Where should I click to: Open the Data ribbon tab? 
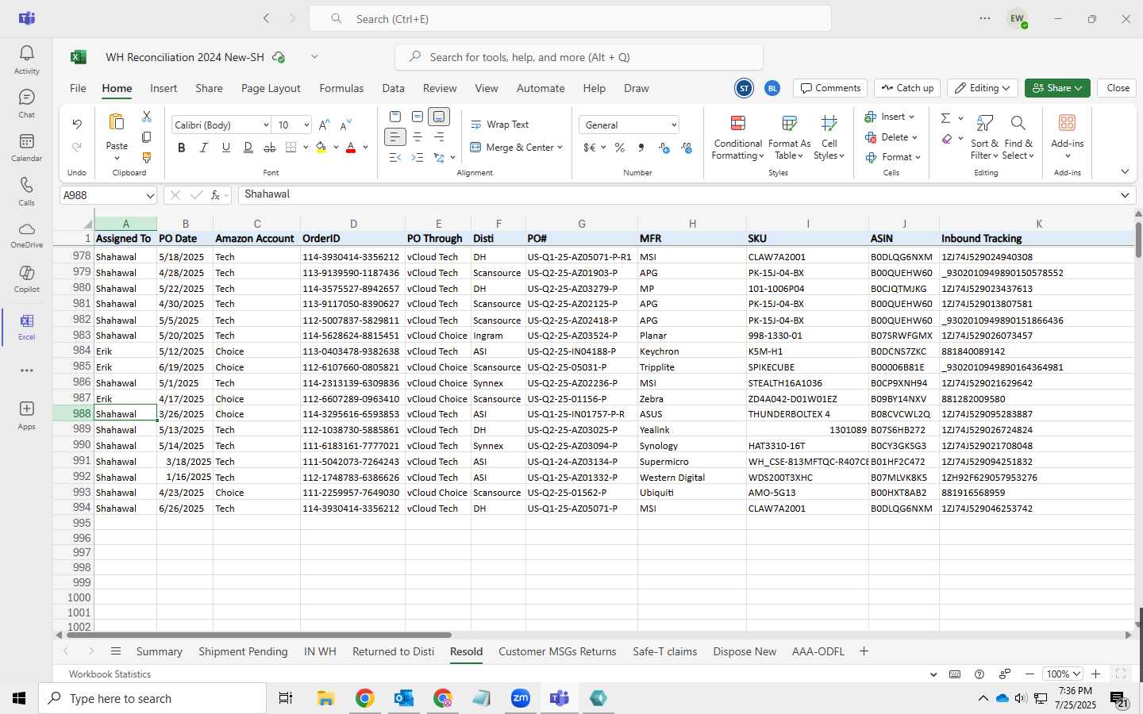tap(393, 88)
